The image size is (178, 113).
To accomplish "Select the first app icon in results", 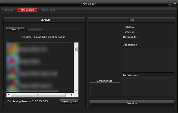I will pyautogui.click(x=12, y=49).
